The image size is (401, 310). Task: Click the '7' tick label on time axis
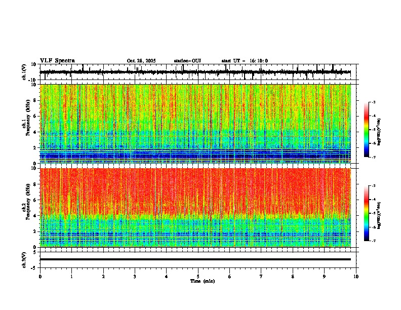click(261, 277)
